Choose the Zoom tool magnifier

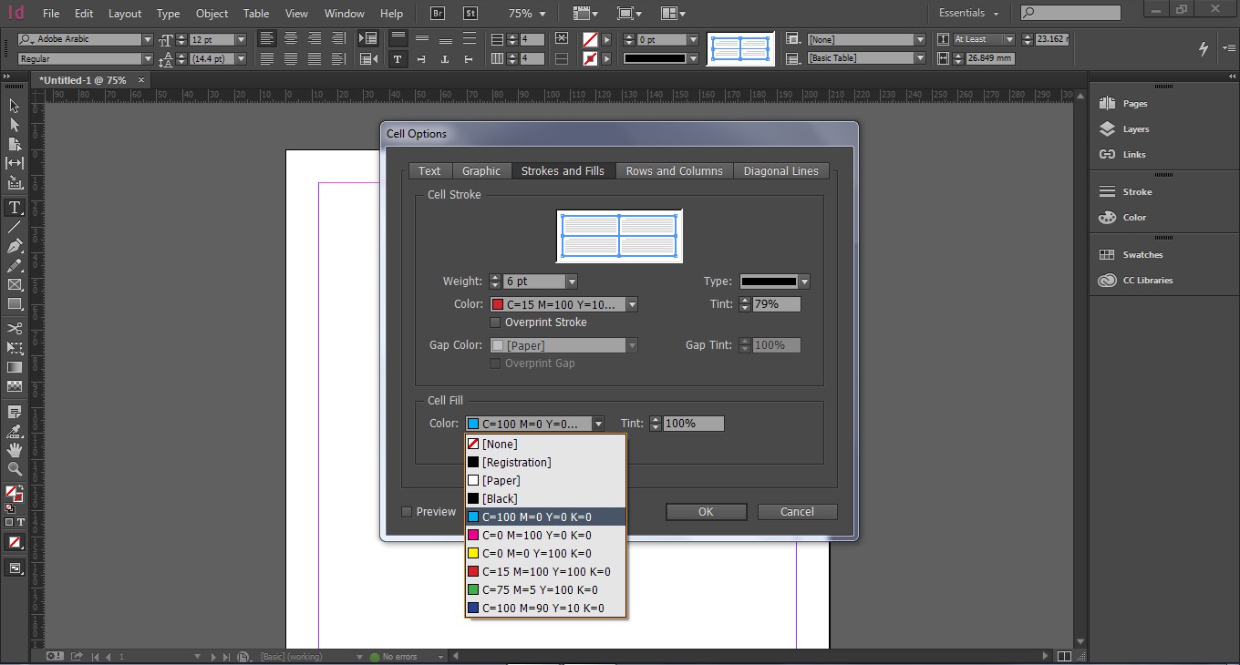point(15,469)
